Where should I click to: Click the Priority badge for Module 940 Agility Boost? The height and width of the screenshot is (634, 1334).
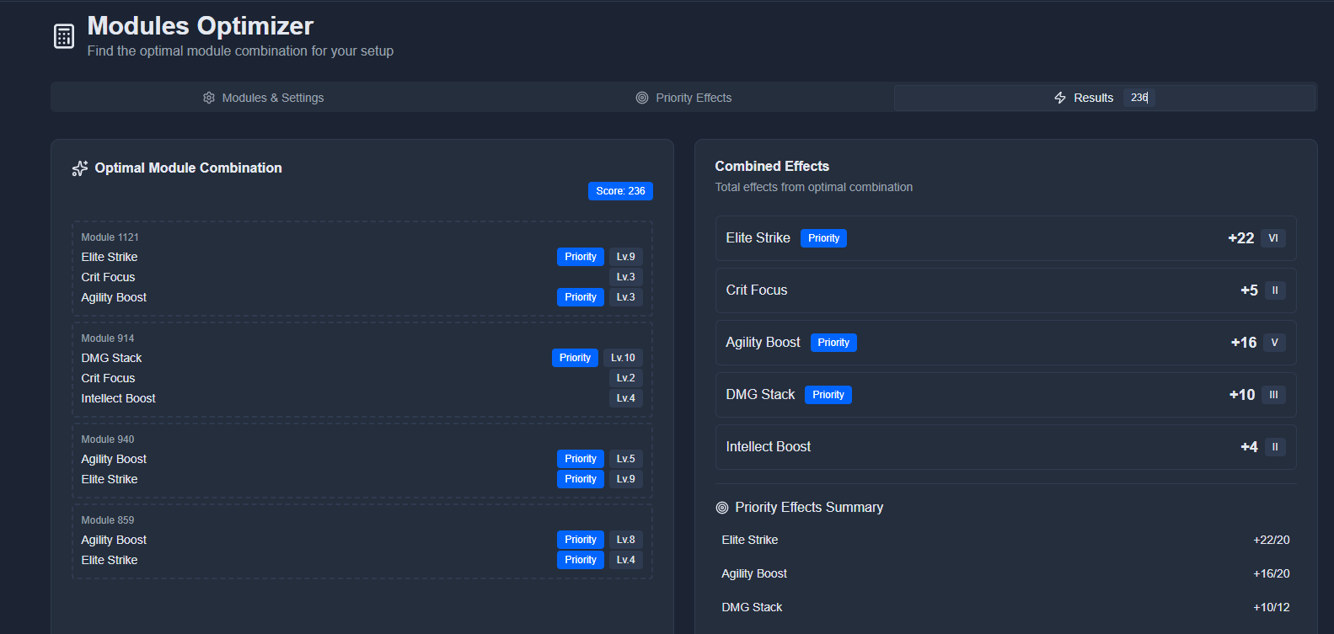click(581, 459)
